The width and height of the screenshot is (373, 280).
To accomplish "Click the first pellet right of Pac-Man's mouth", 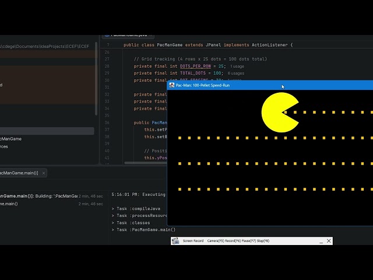I will click(x=286, y=113).
